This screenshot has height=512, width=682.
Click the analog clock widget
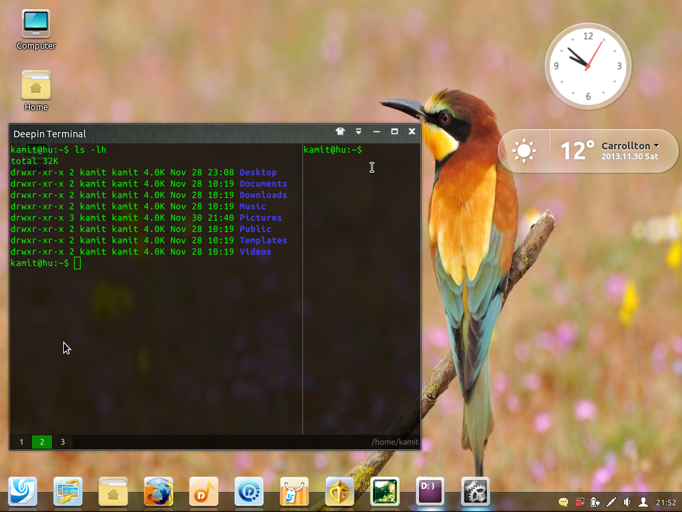[x=588, y=66]
